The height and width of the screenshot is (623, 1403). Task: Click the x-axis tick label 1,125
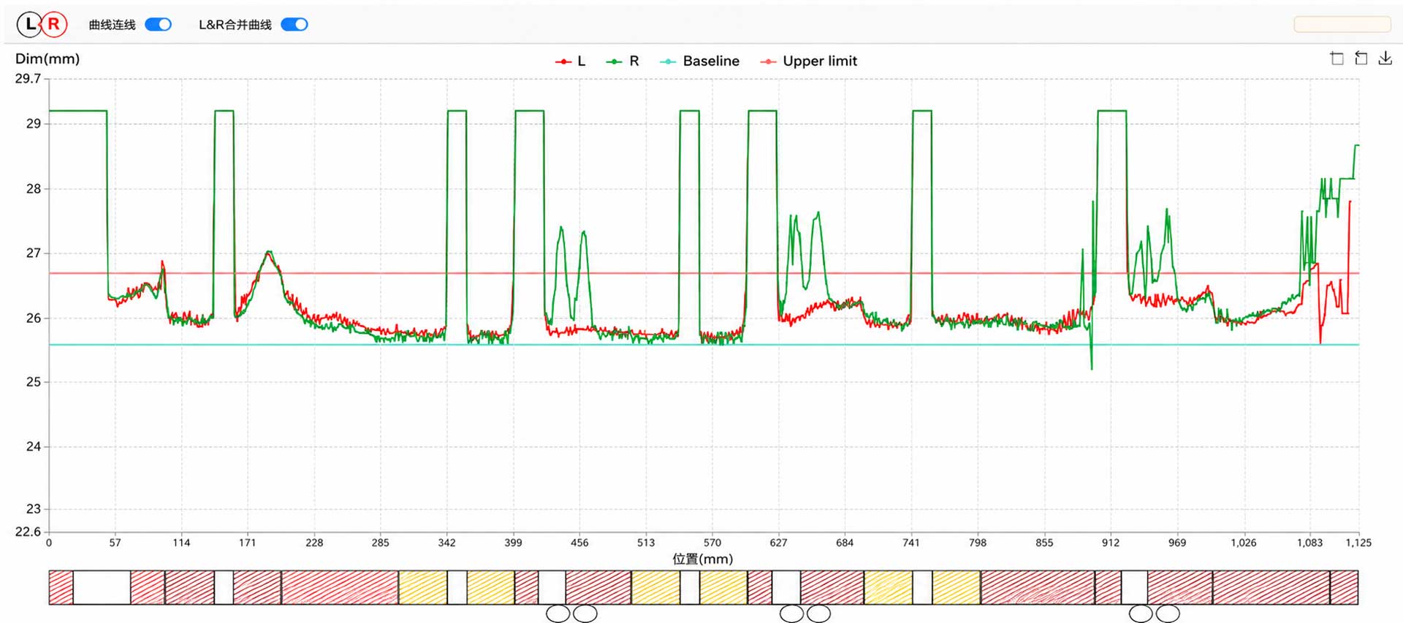tap(1358, 543)
